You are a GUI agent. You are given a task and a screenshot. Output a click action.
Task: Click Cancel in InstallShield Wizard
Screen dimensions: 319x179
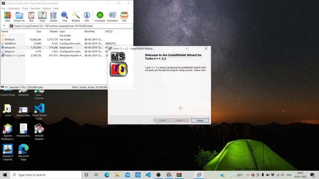(x=200, y=120)
